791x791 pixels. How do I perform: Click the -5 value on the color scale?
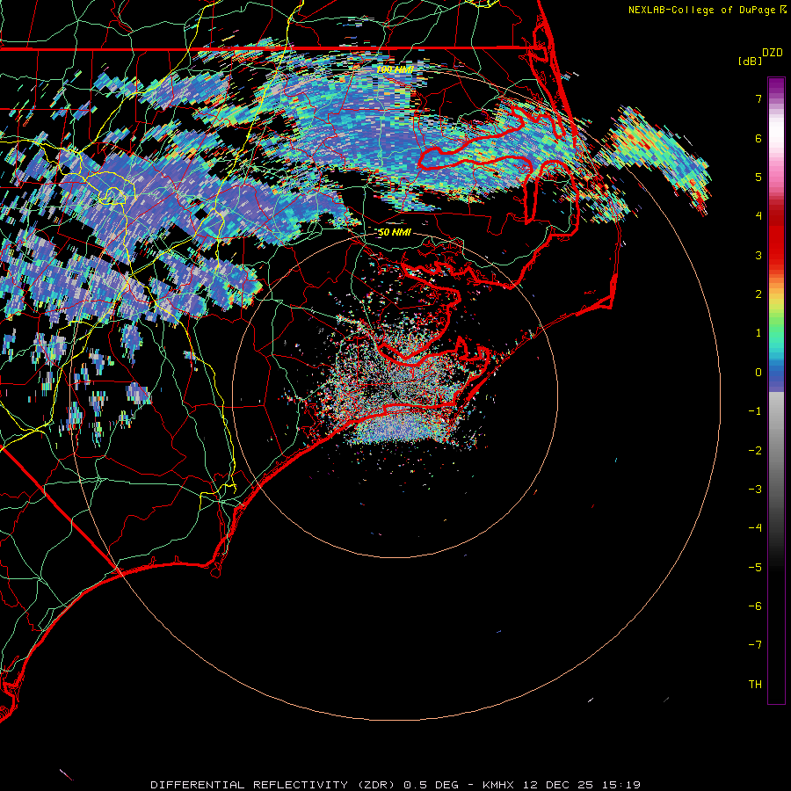pyautogui.click(x=755, y=568)
